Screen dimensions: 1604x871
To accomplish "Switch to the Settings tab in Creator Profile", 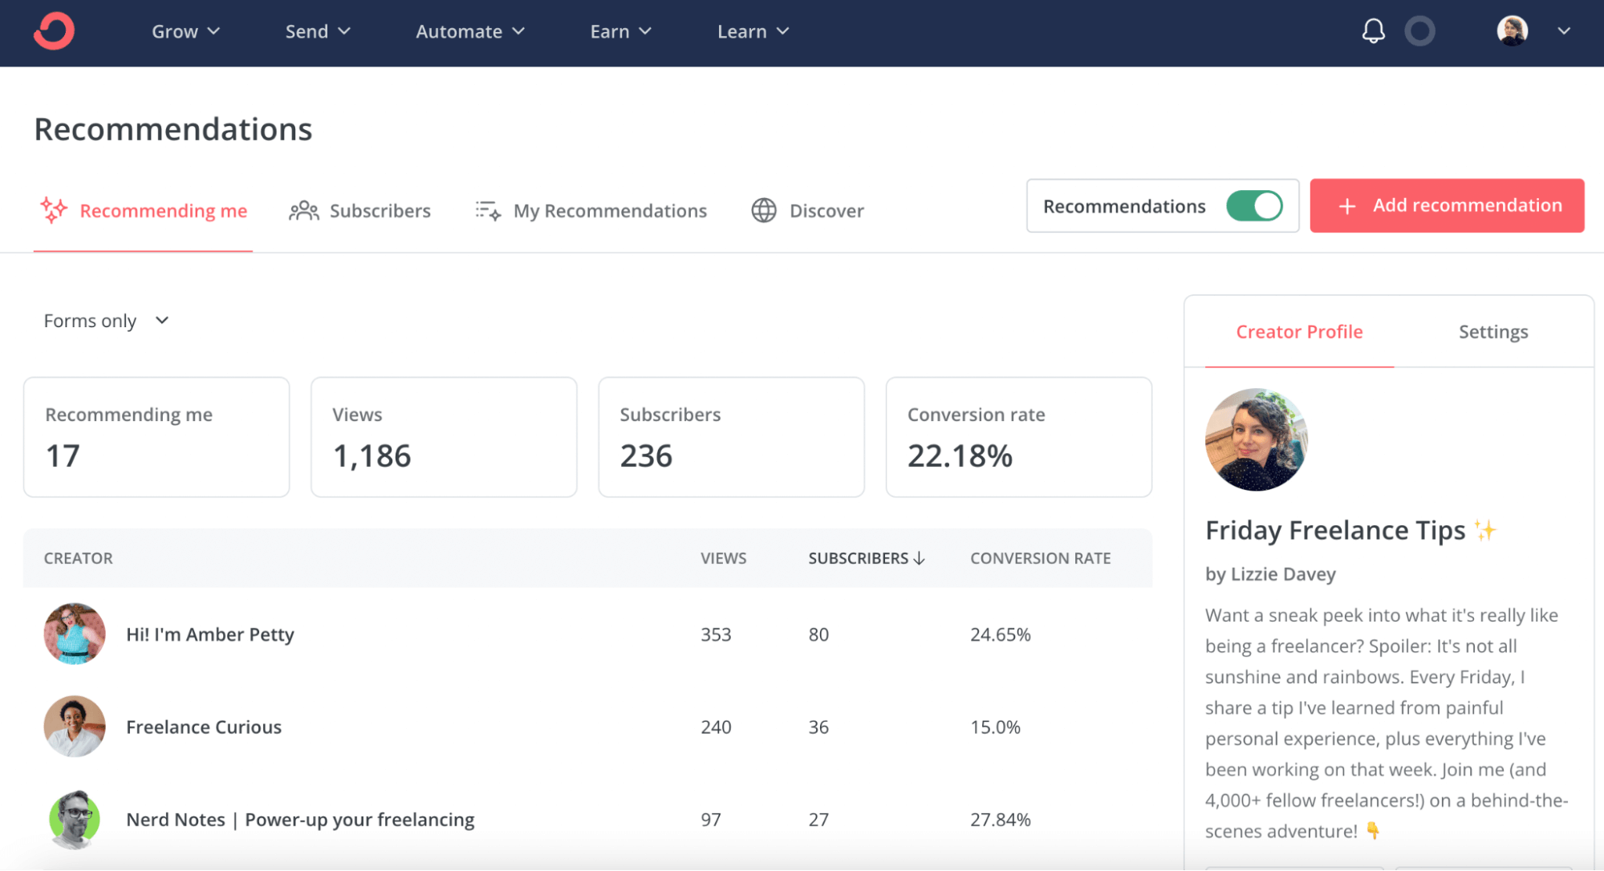I will coord(1493,330).
